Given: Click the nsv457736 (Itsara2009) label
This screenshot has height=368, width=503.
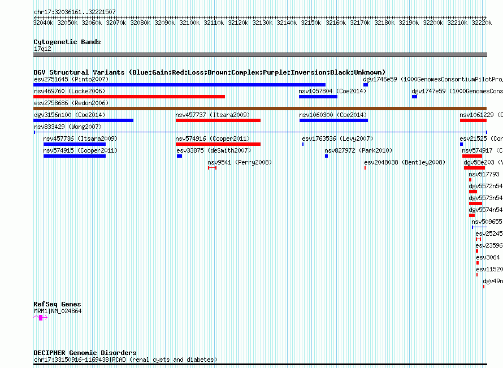Looking at the screenshot, I should click(80, 138).
